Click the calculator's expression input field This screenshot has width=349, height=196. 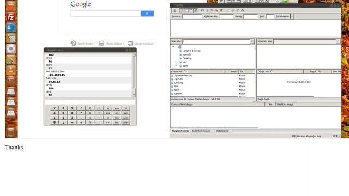90,102
